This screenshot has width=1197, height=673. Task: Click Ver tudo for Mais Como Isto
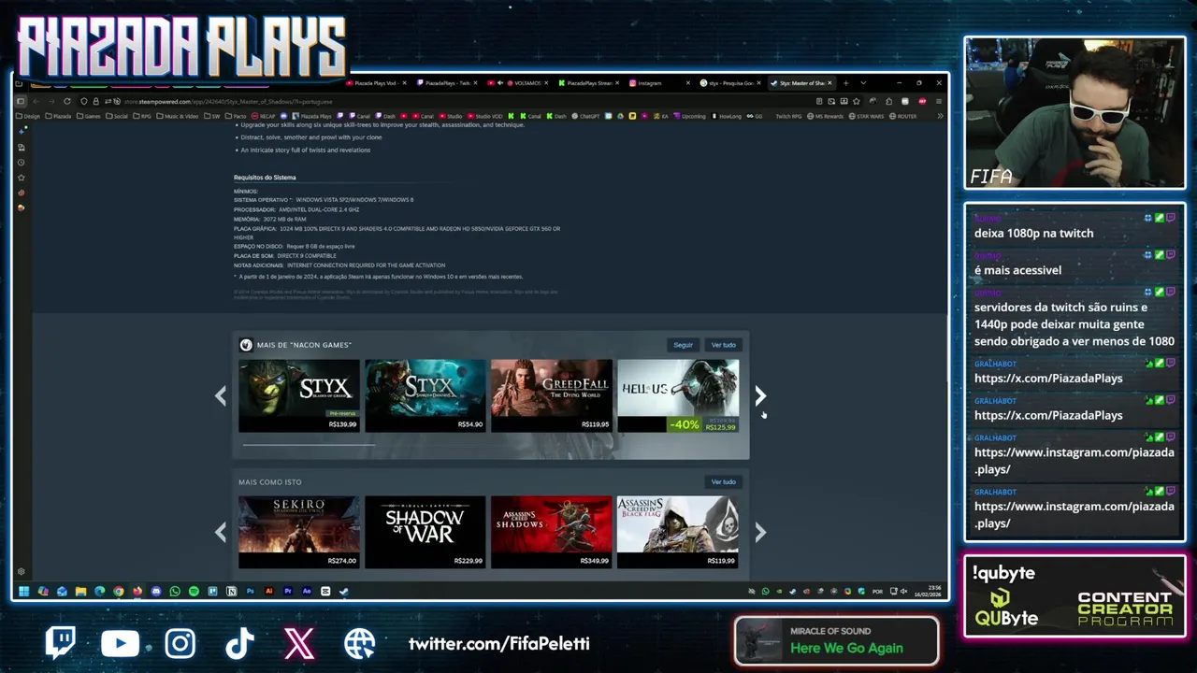tap(723, 481)
